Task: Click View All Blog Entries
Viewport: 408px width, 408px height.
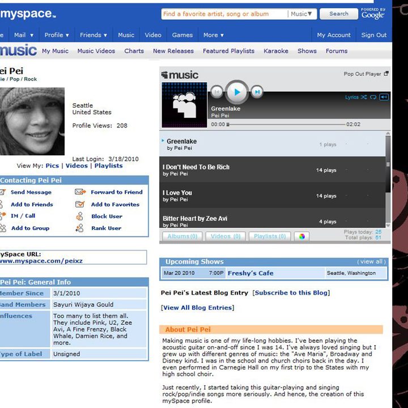Action: (198, 308)
